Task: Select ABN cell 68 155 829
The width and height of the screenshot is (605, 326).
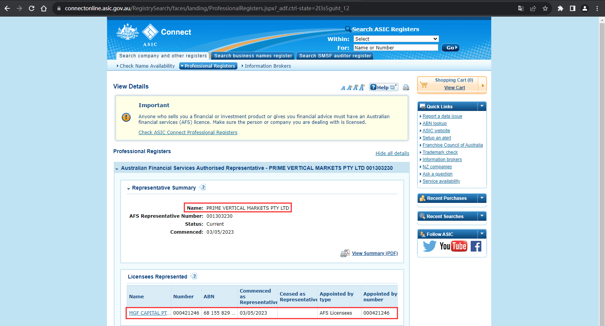Action: [x=220, y=313]
